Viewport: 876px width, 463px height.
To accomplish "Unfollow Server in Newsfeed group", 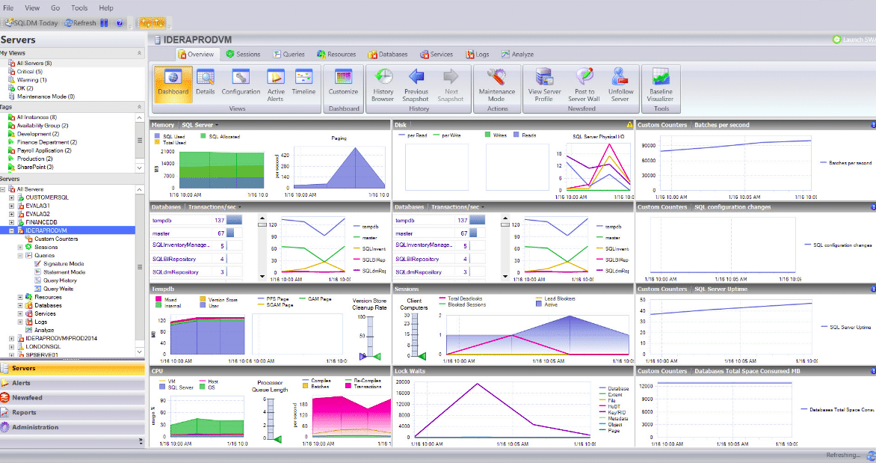I will pyautogui.click(x=620, y=85).
